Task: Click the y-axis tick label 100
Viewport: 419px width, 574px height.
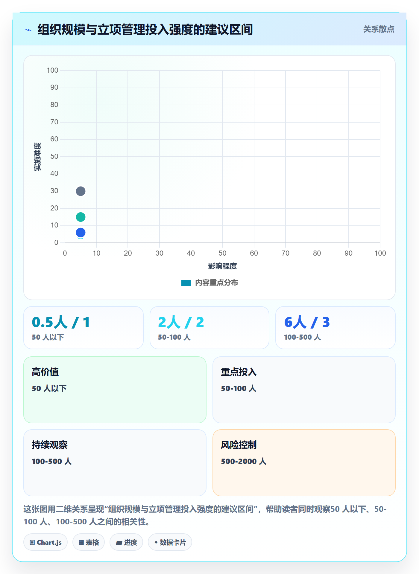Action: pyautogui.click(x=52, y=70)
